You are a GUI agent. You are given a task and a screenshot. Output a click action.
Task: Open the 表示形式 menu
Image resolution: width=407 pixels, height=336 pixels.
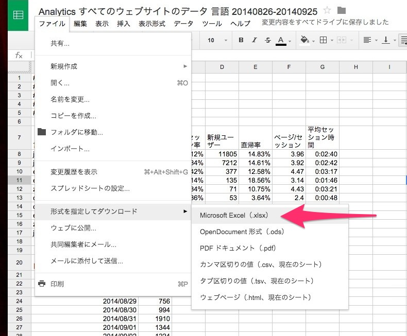[x=152, y=24]
